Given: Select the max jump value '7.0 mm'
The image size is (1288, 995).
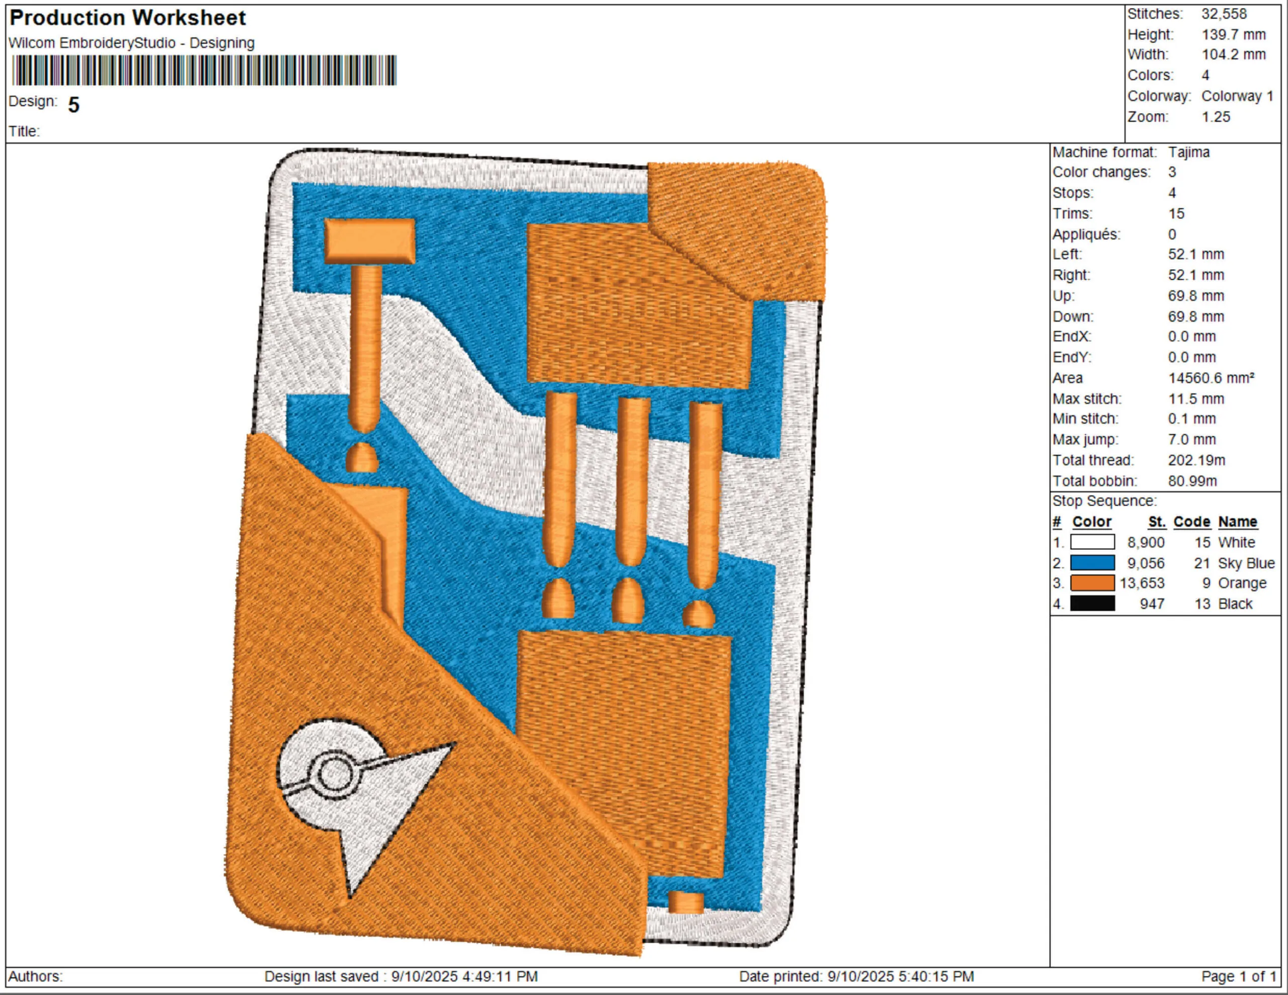Looking at the screenshot, I should click(1192, 439).
